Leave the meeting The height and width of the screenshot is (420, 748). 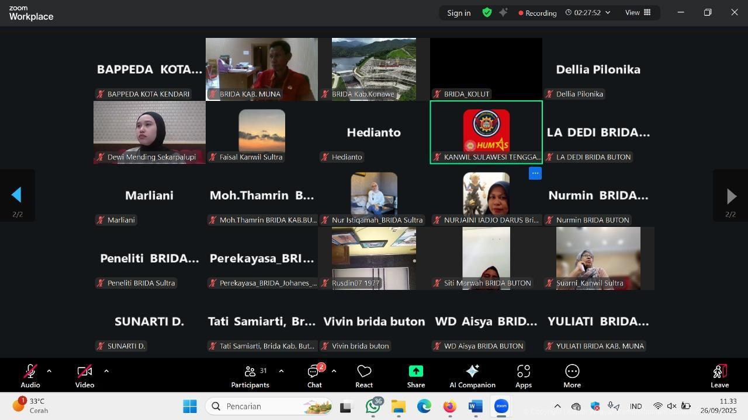click(x=719, y=376)
